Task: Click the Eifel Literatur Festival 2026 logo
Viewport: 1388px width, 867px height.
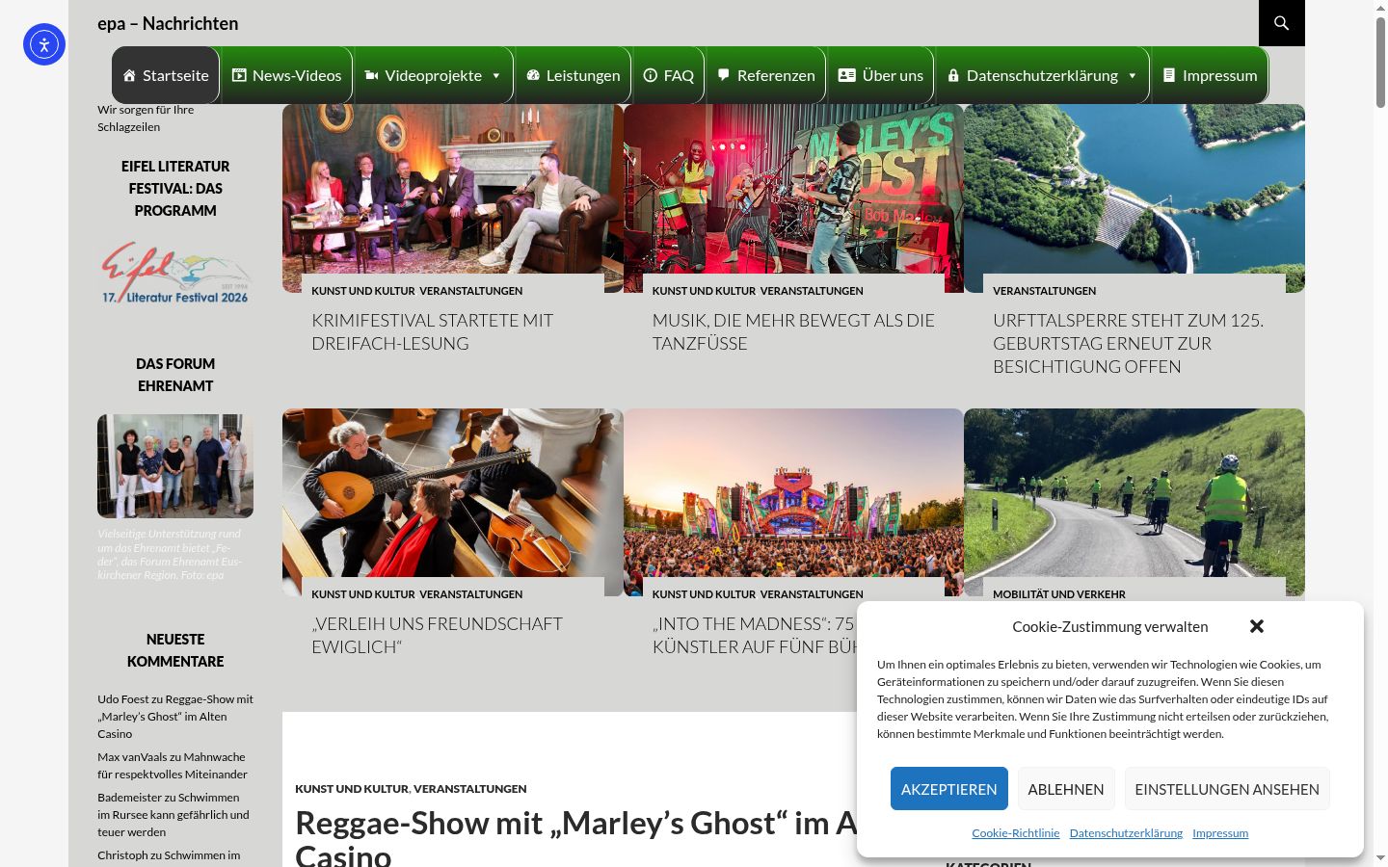Action: [x=175, y=273]
